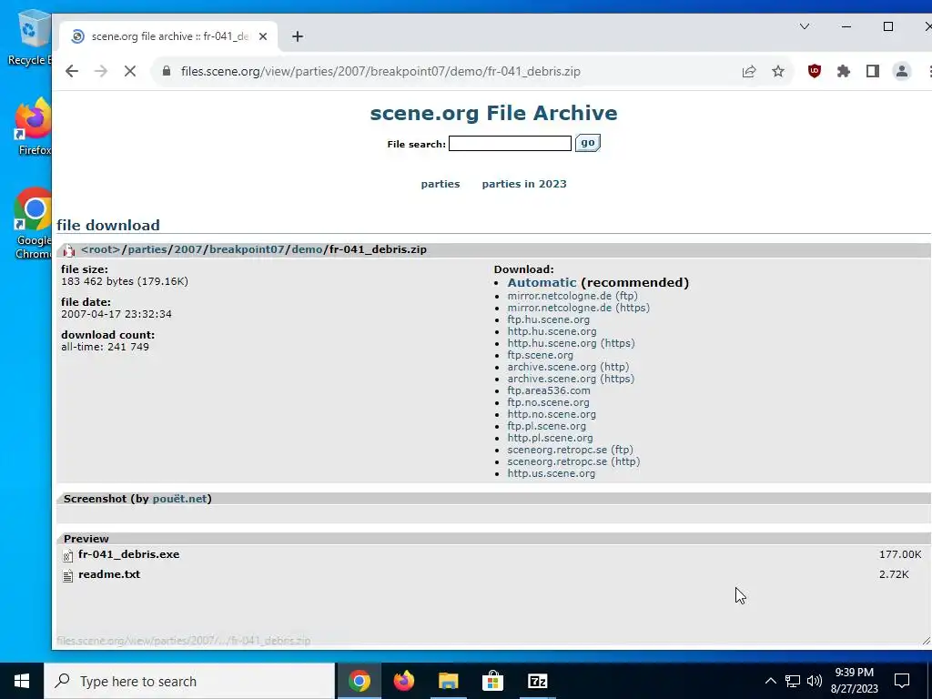
Task: Open Chrome profile avatar
Action: [x=902, y=71]
